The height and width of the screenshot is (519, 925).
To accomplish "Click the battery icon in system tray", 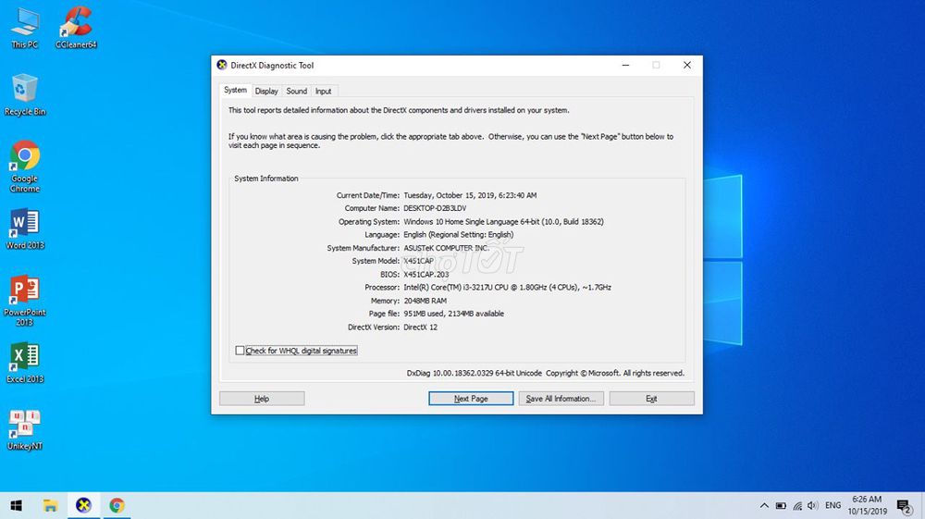I will [781, 505].
